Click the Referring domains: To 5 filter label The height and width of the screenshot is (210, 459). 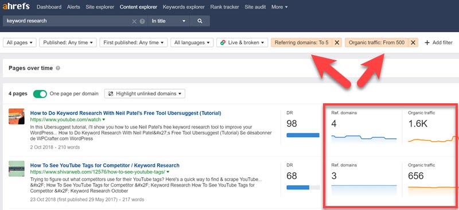point(302,43)
